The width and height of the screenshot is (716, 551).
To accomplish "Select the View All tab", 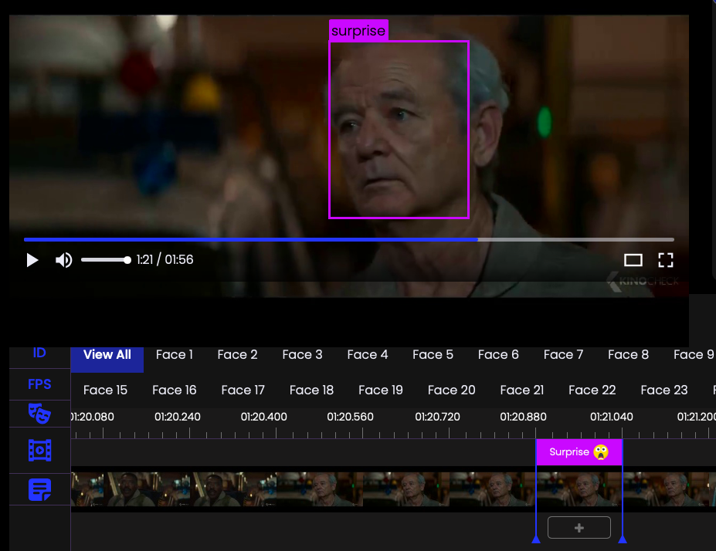I will [107, 355].
